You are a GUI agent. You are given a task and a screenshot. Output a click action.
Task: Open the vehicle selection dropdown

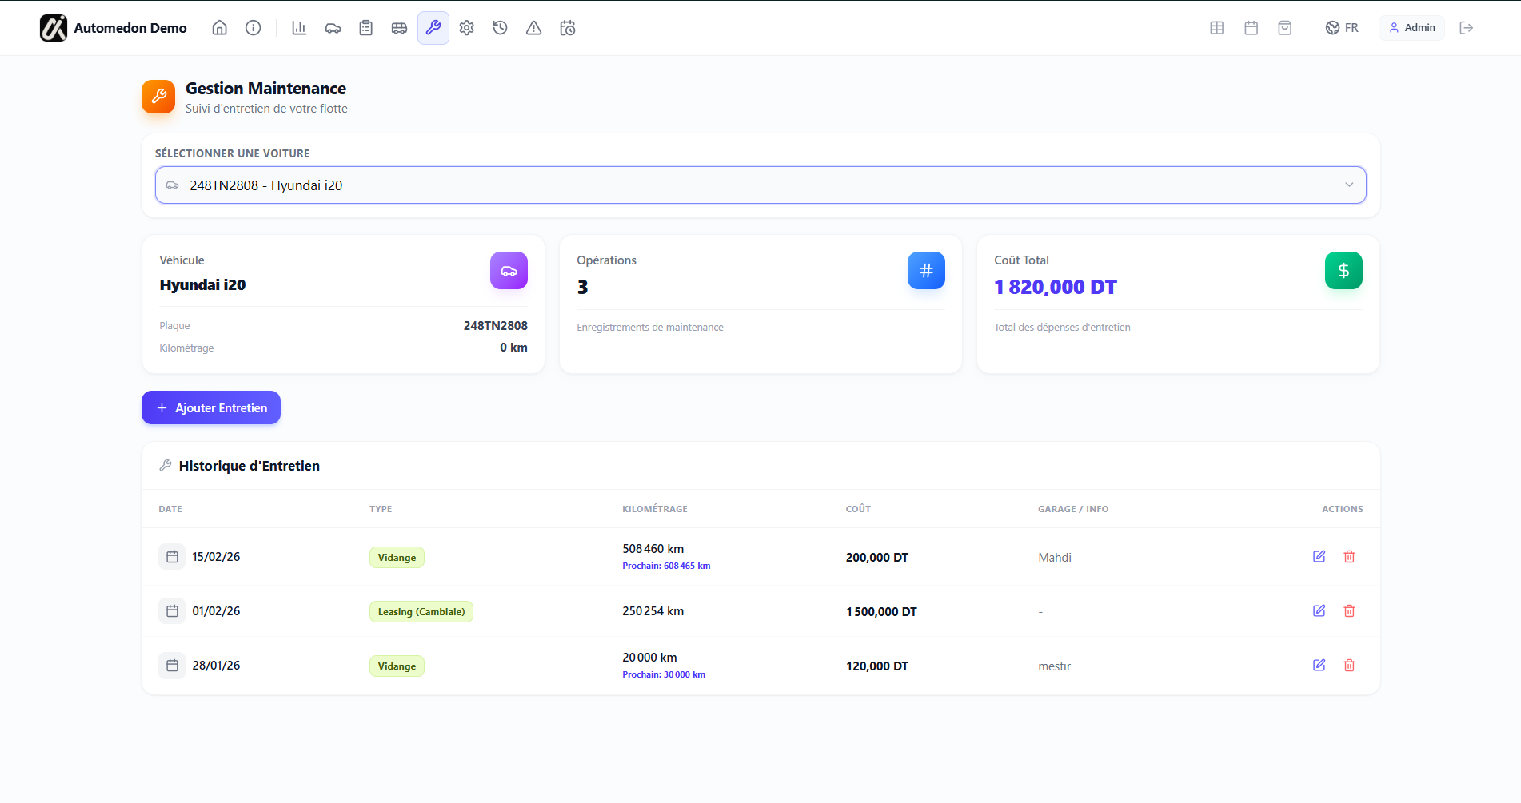[760, 185]
